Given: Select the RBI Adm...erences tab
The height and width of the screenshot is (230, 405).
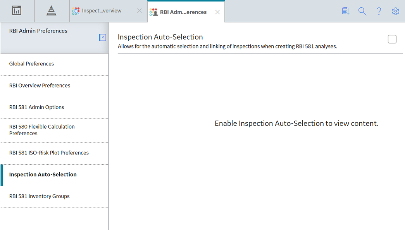Looking at the screenshot, I should click(183, 12).
